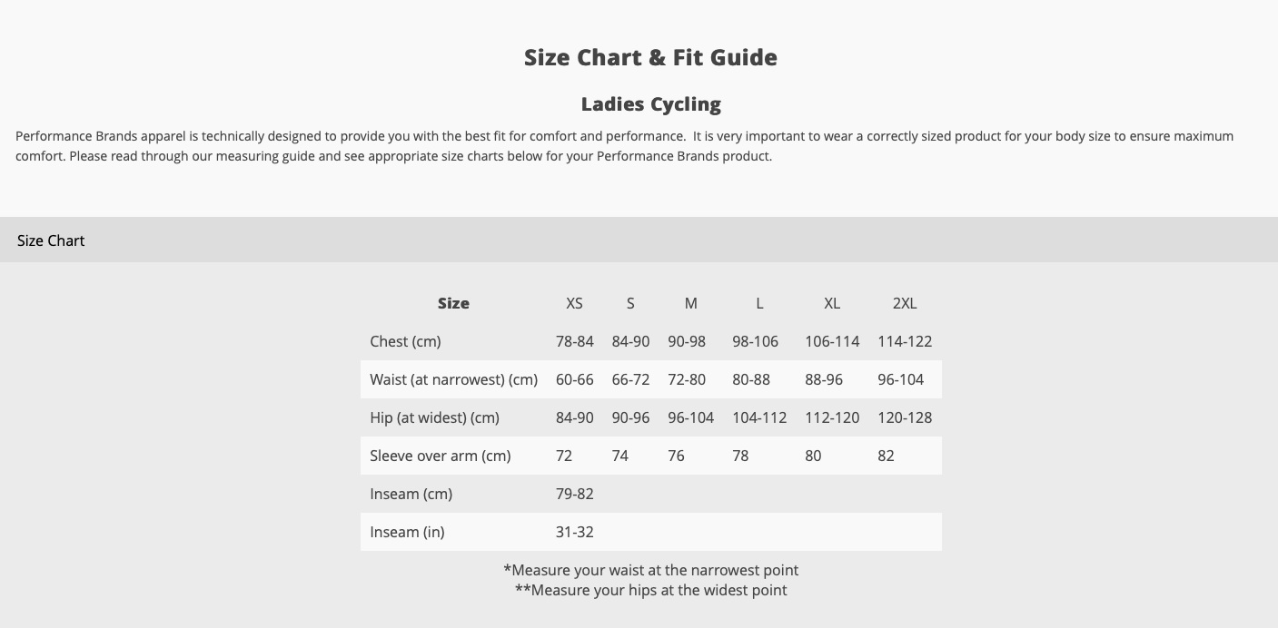Select the 79-82 inseam value

574,494
